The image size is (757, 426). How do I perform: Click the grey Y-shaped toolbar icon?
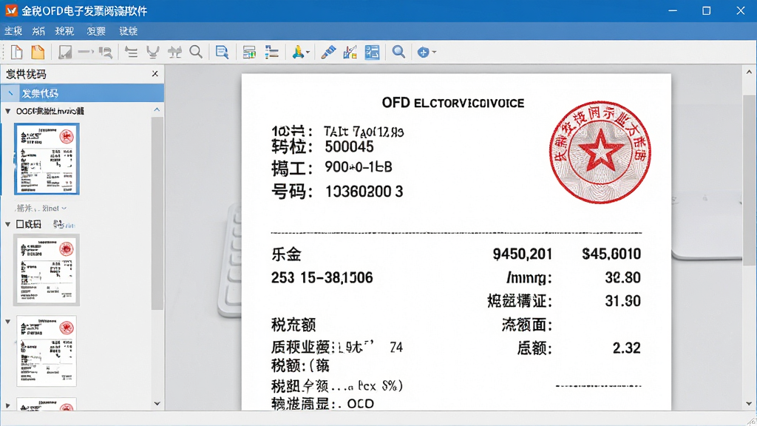point(153,53)
